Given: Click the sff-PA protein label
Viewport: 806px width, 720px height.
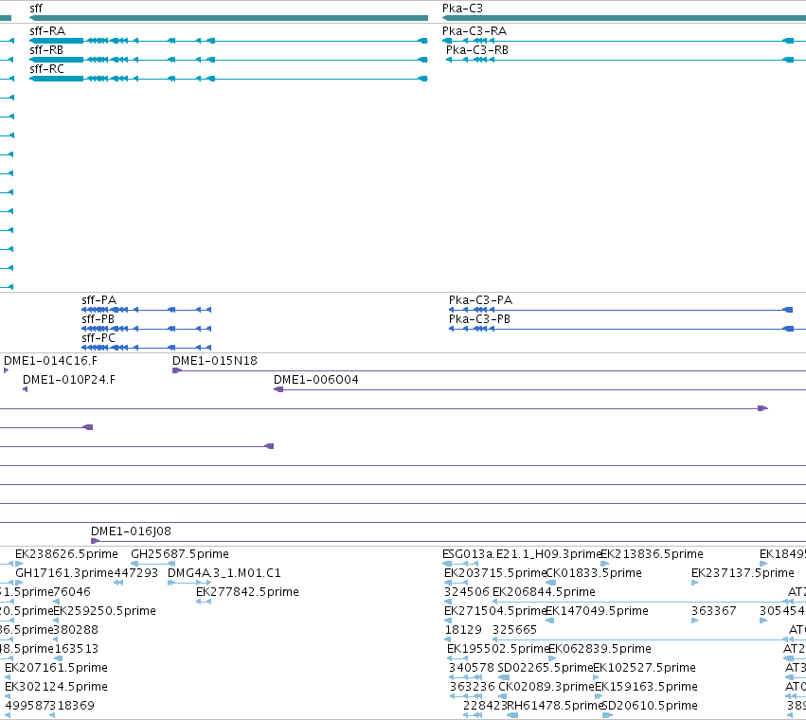Looking at the screenshot, I should tap(99, 300).
